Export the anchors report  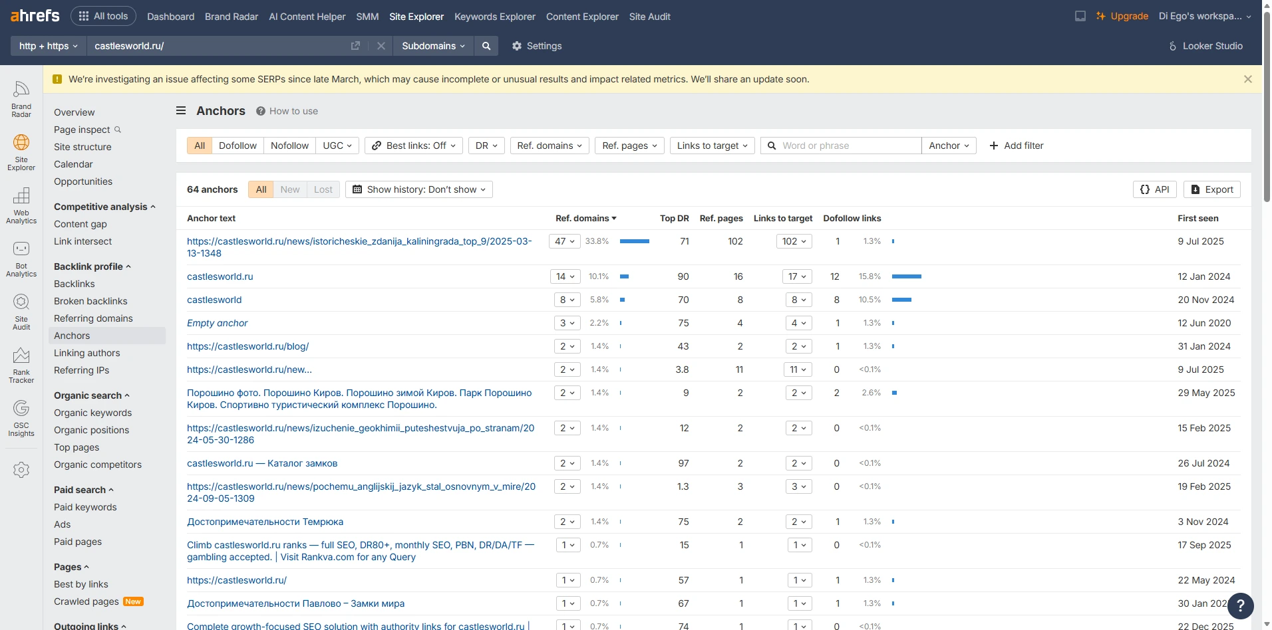click(x=1212, y=189)
